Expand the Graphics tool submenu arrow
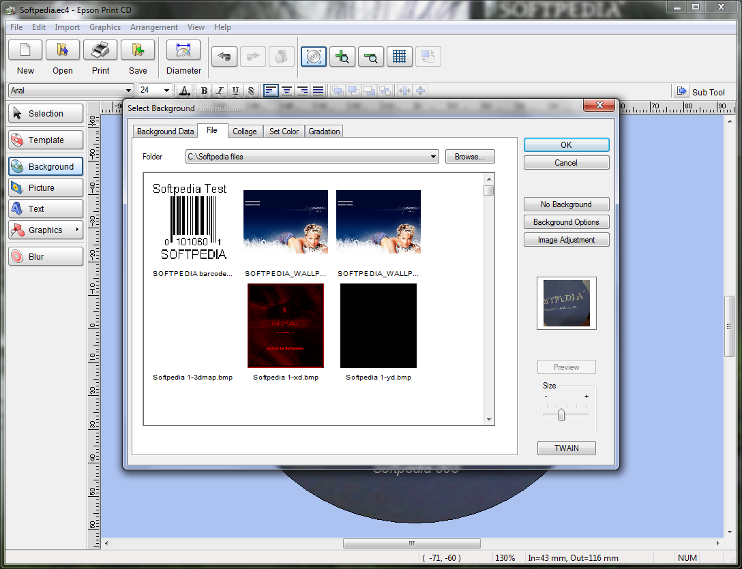742x569 pixels. click(x=77, y=230)
